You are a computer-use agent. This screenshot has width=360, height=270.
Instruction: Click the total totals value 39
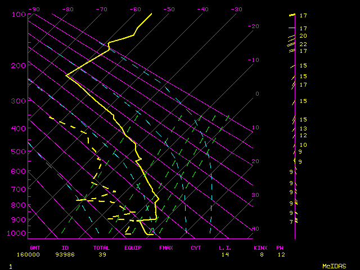coord(102,255)
